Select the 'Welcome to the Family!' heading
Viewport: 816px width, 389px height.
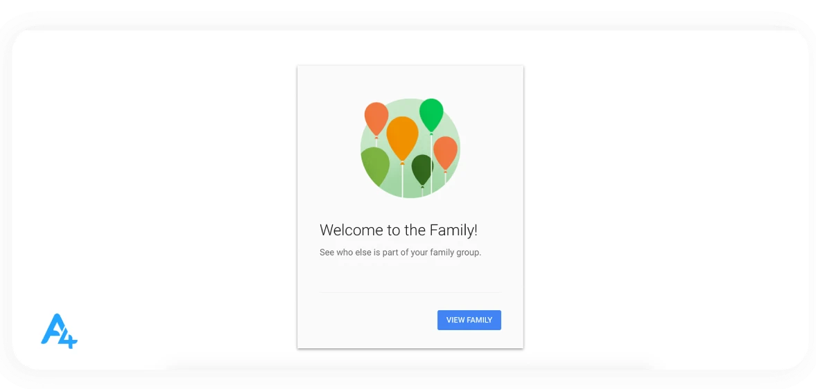pyautogui.click(x=398, y=230)
